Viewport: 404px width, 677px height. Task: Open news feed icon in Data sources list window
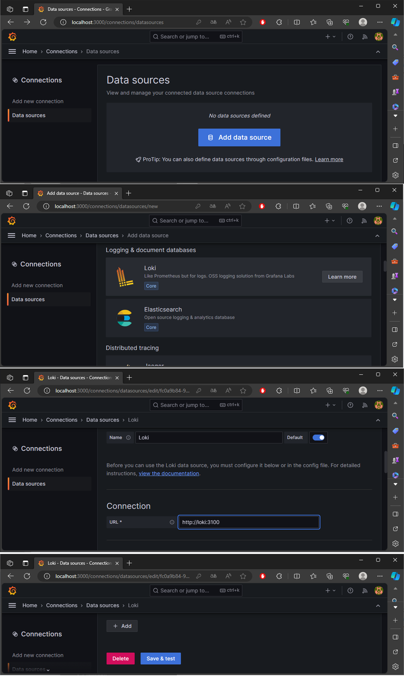(364, 37)
